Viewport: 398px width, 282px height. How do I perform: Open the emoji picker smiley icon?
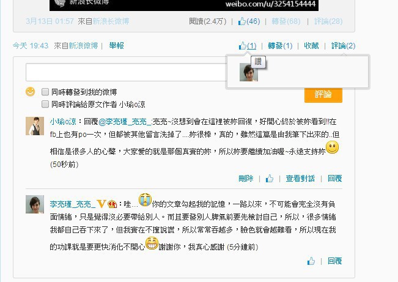click(x=30, y=92)
